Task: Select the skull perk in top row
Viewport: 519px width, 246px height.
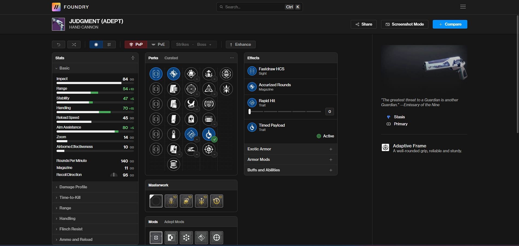Action: [191, 74]
